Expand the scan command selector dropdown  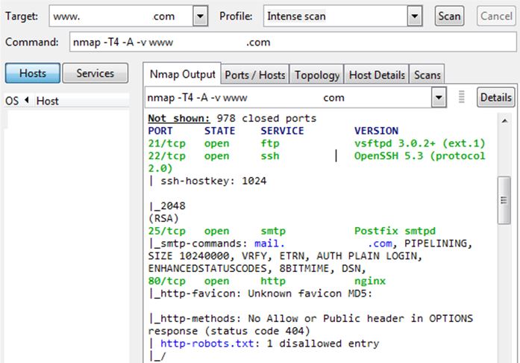[x=439, y=97]
